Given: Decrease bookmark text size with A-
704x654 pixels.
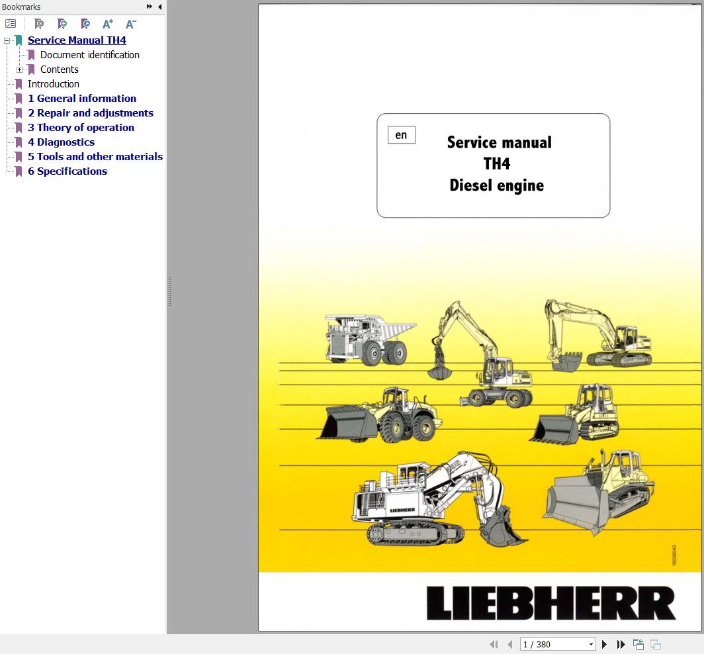Looking at the screenshot, I should pos(130,23).
